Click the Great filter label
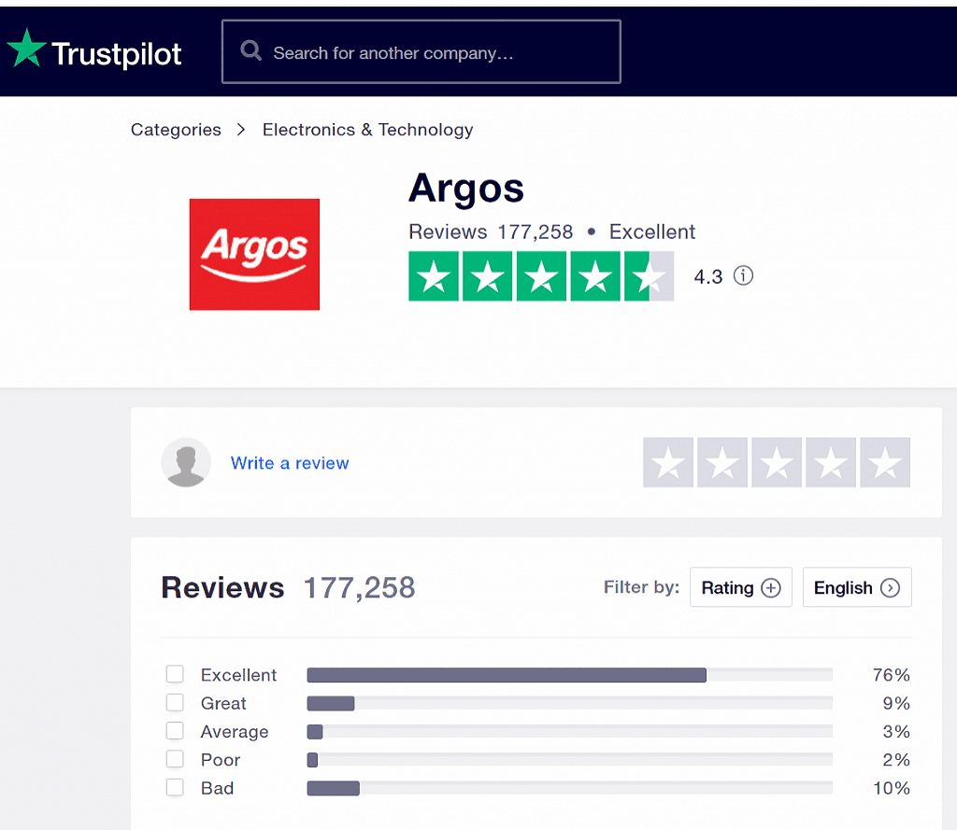 [223, 703]
